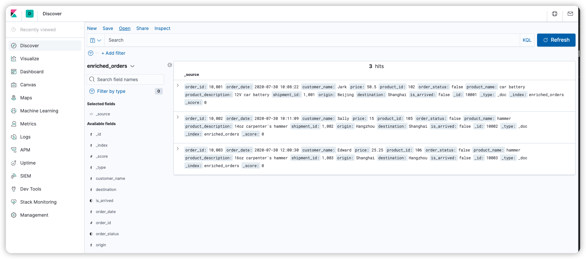This screenshot has width=586, height=259.
Task: Go to Dev Tools in sidebar
Action: pos(31,189)
